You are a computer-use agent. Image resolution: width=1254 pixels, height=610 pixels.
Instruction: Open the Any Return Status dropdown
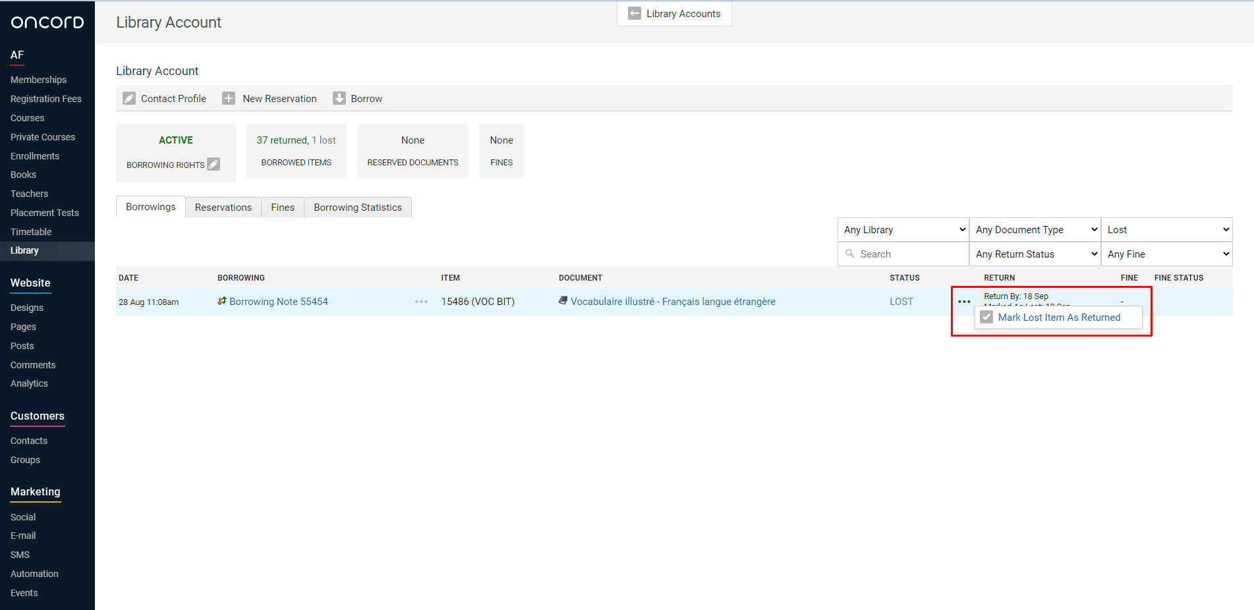pyautogui.click(x=1035, y=254)
